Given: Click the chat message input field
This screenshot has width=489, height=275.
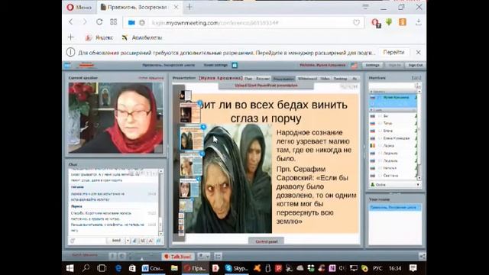Looking at the screenshot, I should 90,241.
